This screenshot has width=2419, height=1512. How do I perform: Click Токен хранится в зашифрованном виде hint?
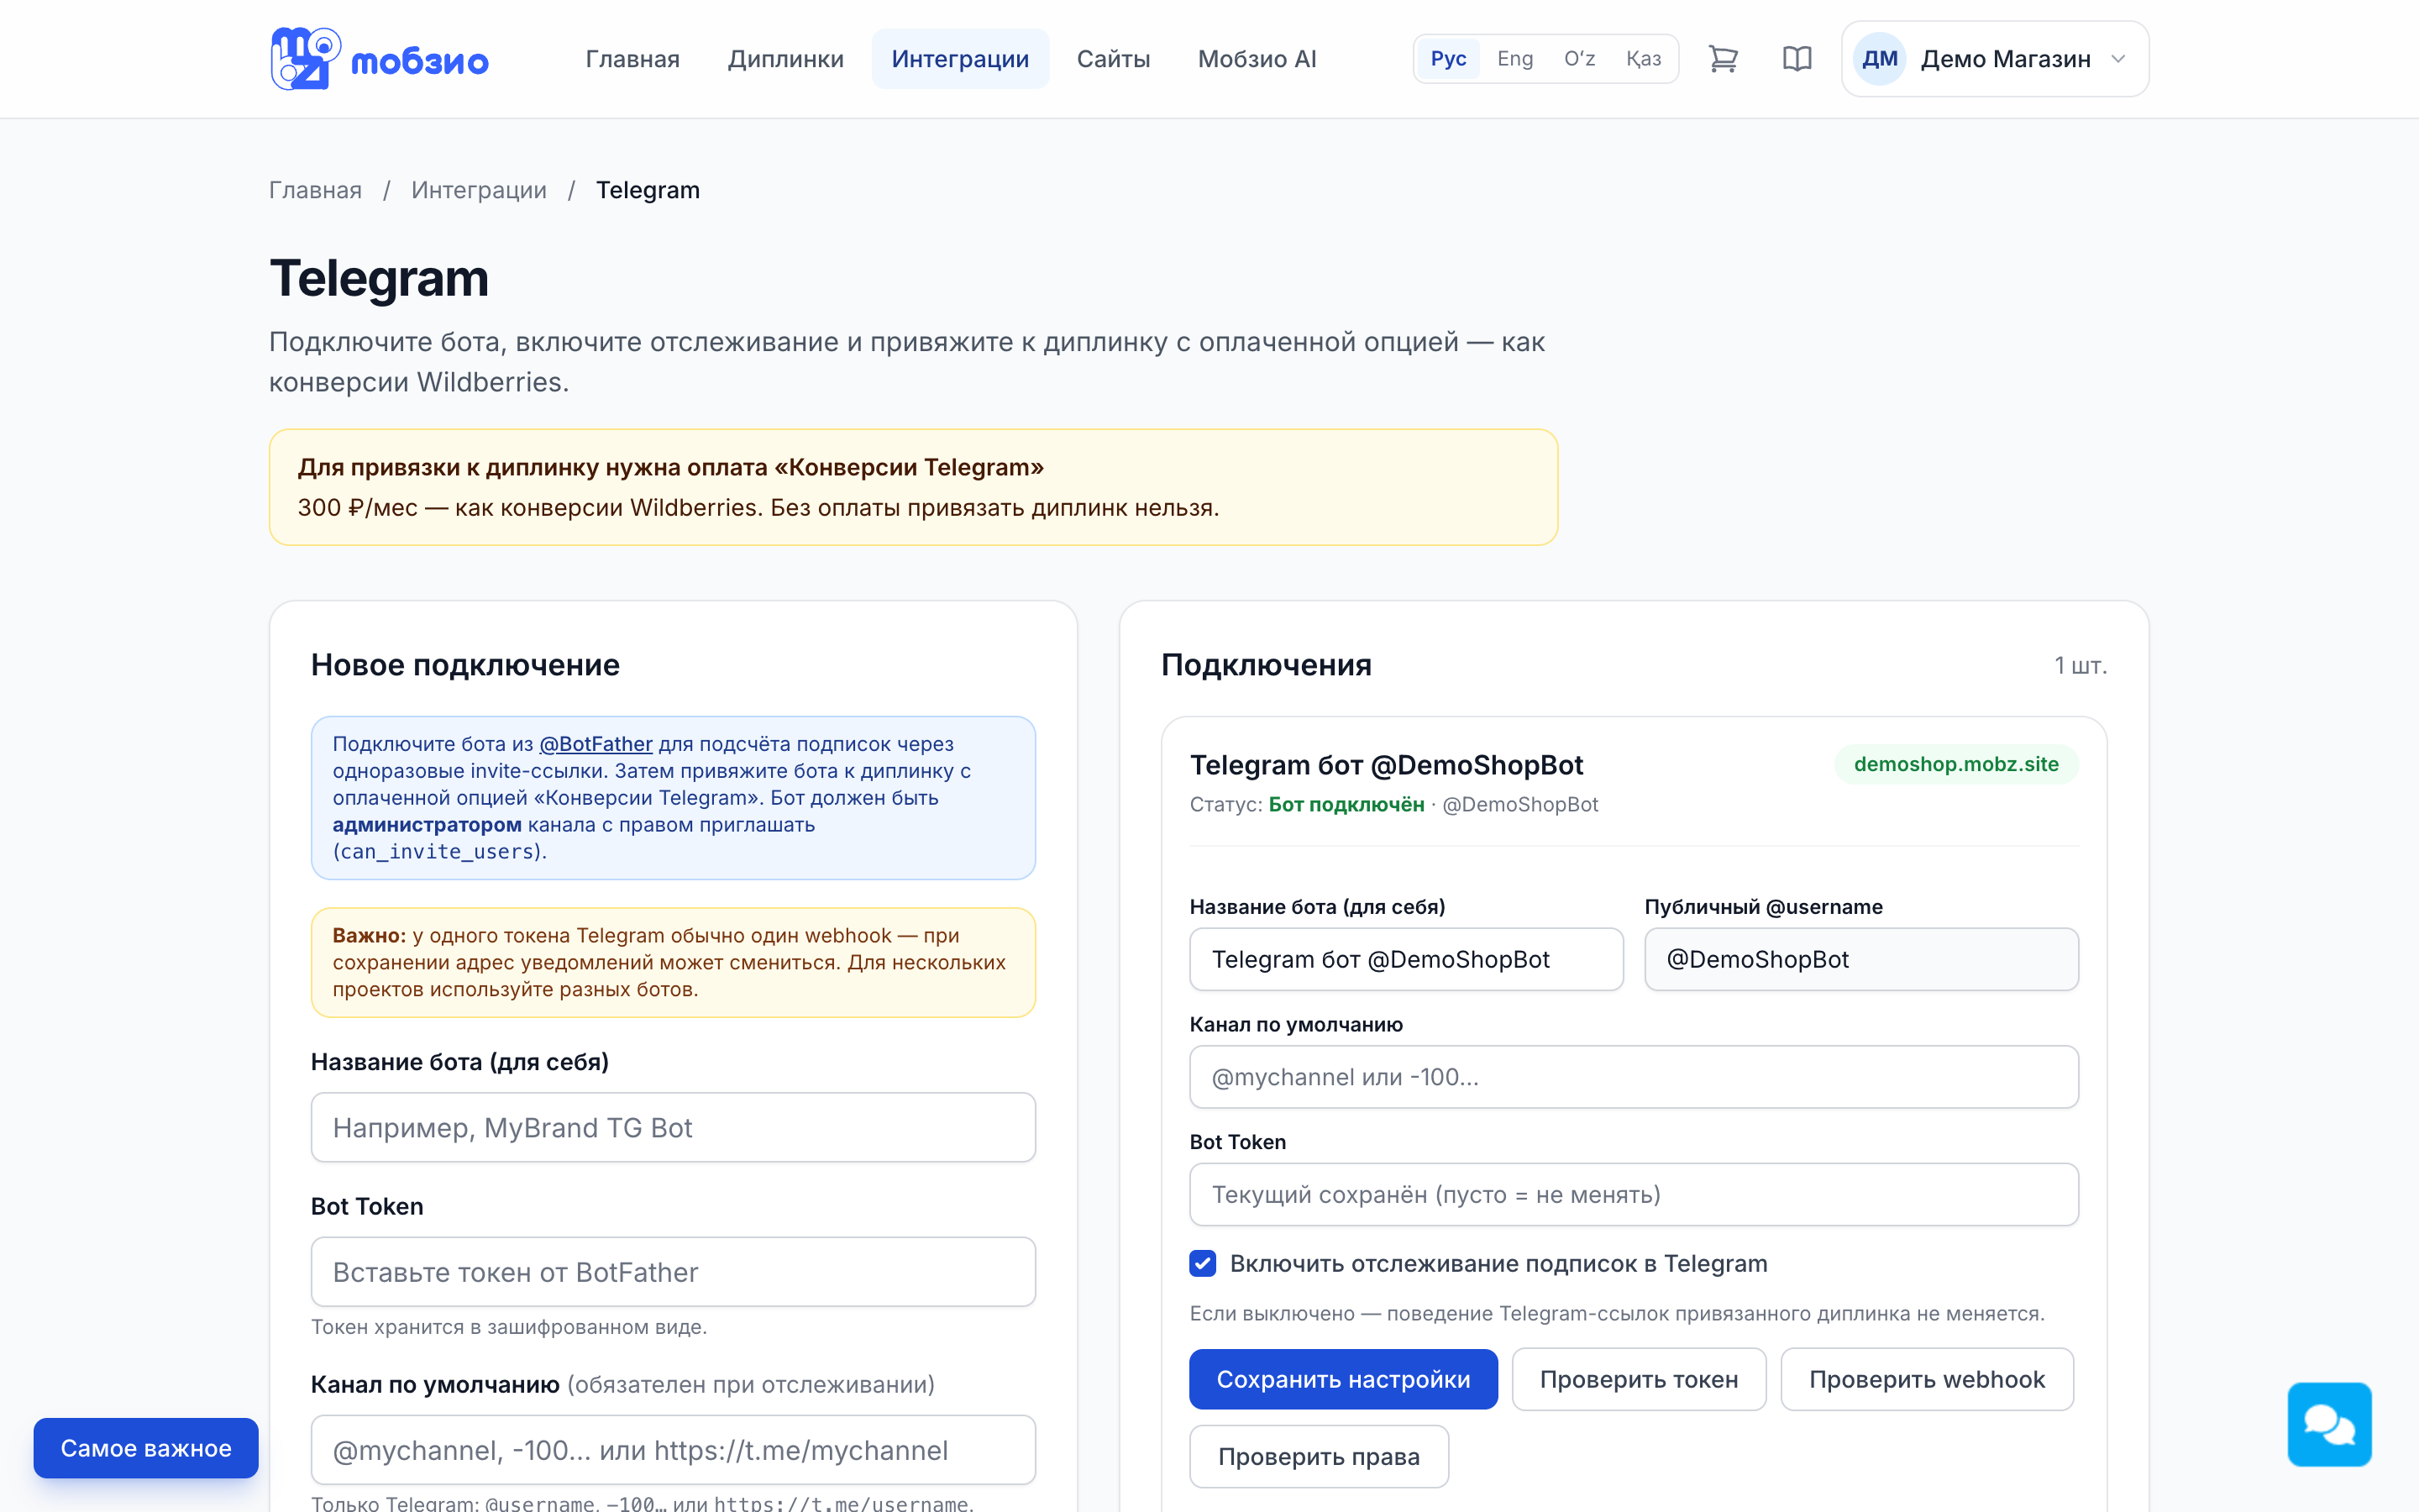[509, 1327]
